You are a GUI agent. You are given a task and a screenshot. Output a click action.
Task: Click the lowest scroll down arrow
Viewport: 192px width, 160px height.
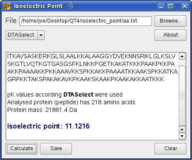(x=182, y=136)
